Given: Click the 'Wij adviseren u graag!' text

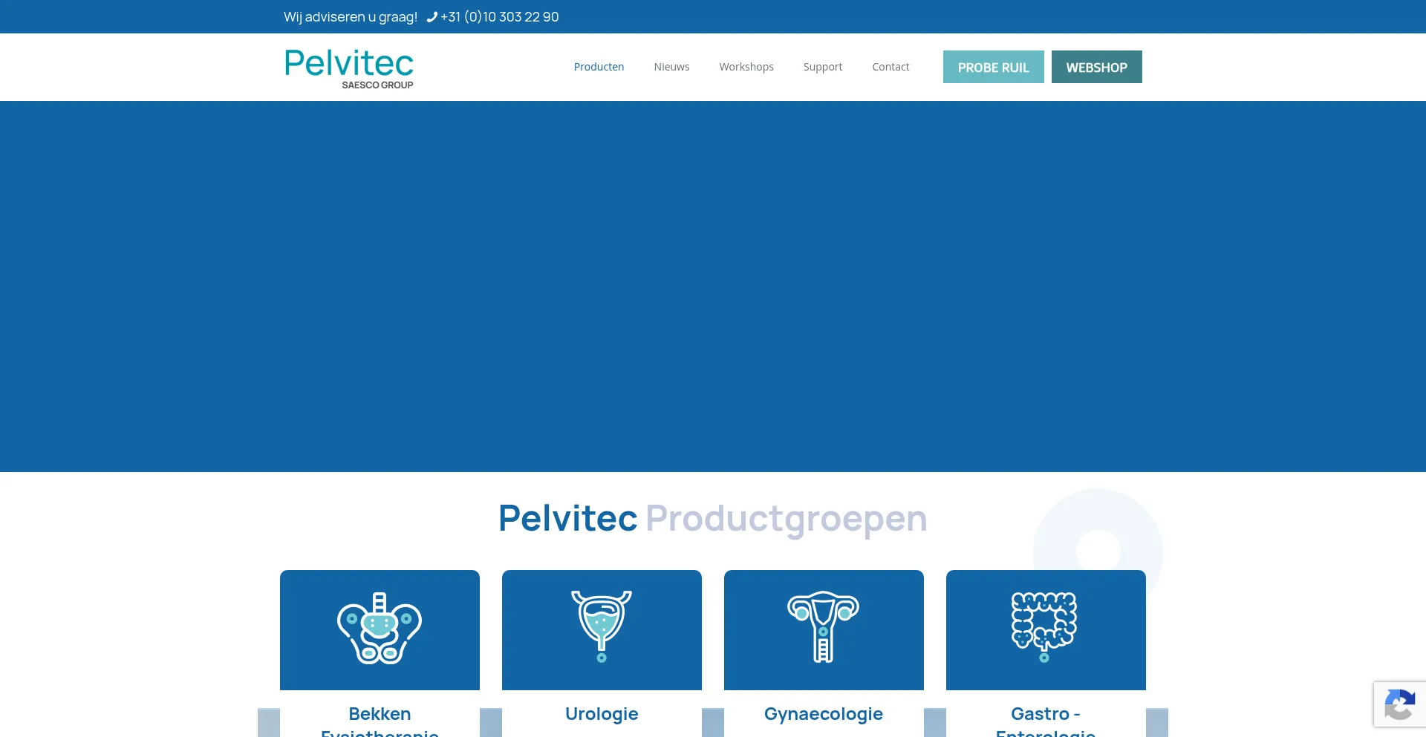Looking at the screenshot, I should [x=351, y=17].
